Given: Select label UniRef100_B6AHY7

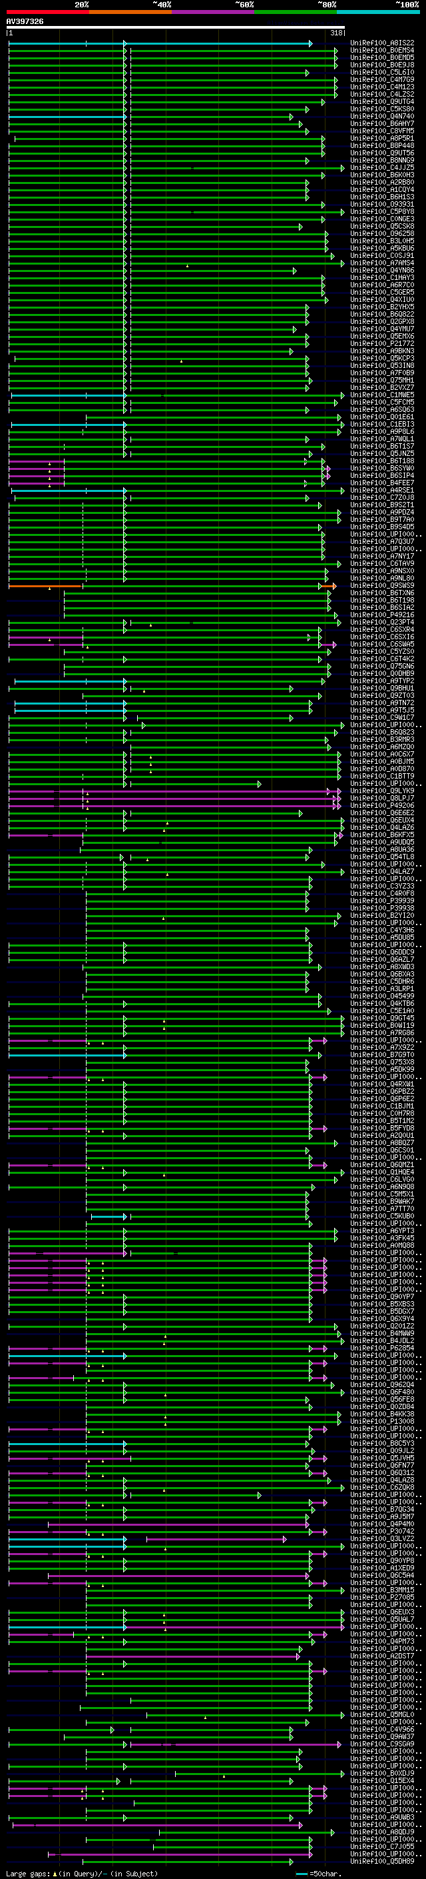Looking at the screenshot, I should click(x=382, y=123).
